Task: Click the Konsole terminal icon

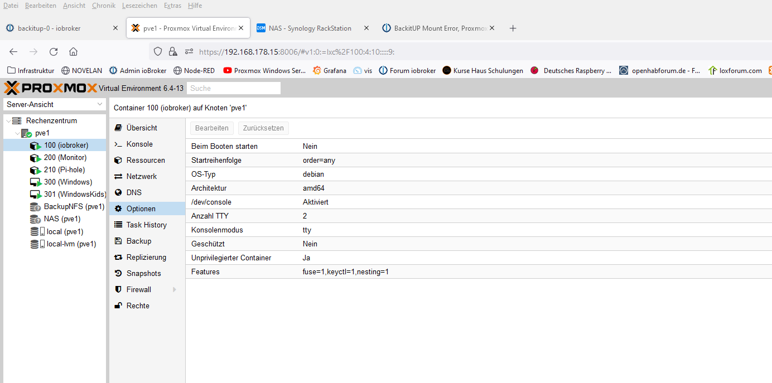Action: (118, 144)
